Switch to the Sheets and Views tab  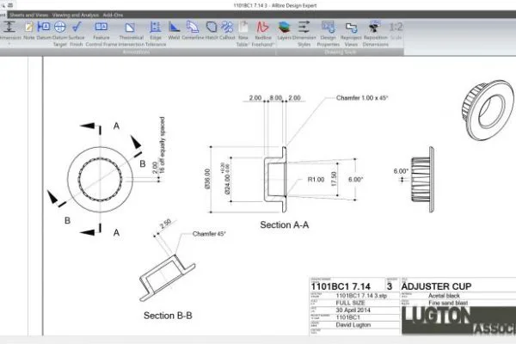(28, 15)
